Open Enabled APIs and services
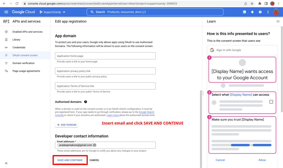The width and height of the screenshot is (283, 168). [x=27, y=32]
